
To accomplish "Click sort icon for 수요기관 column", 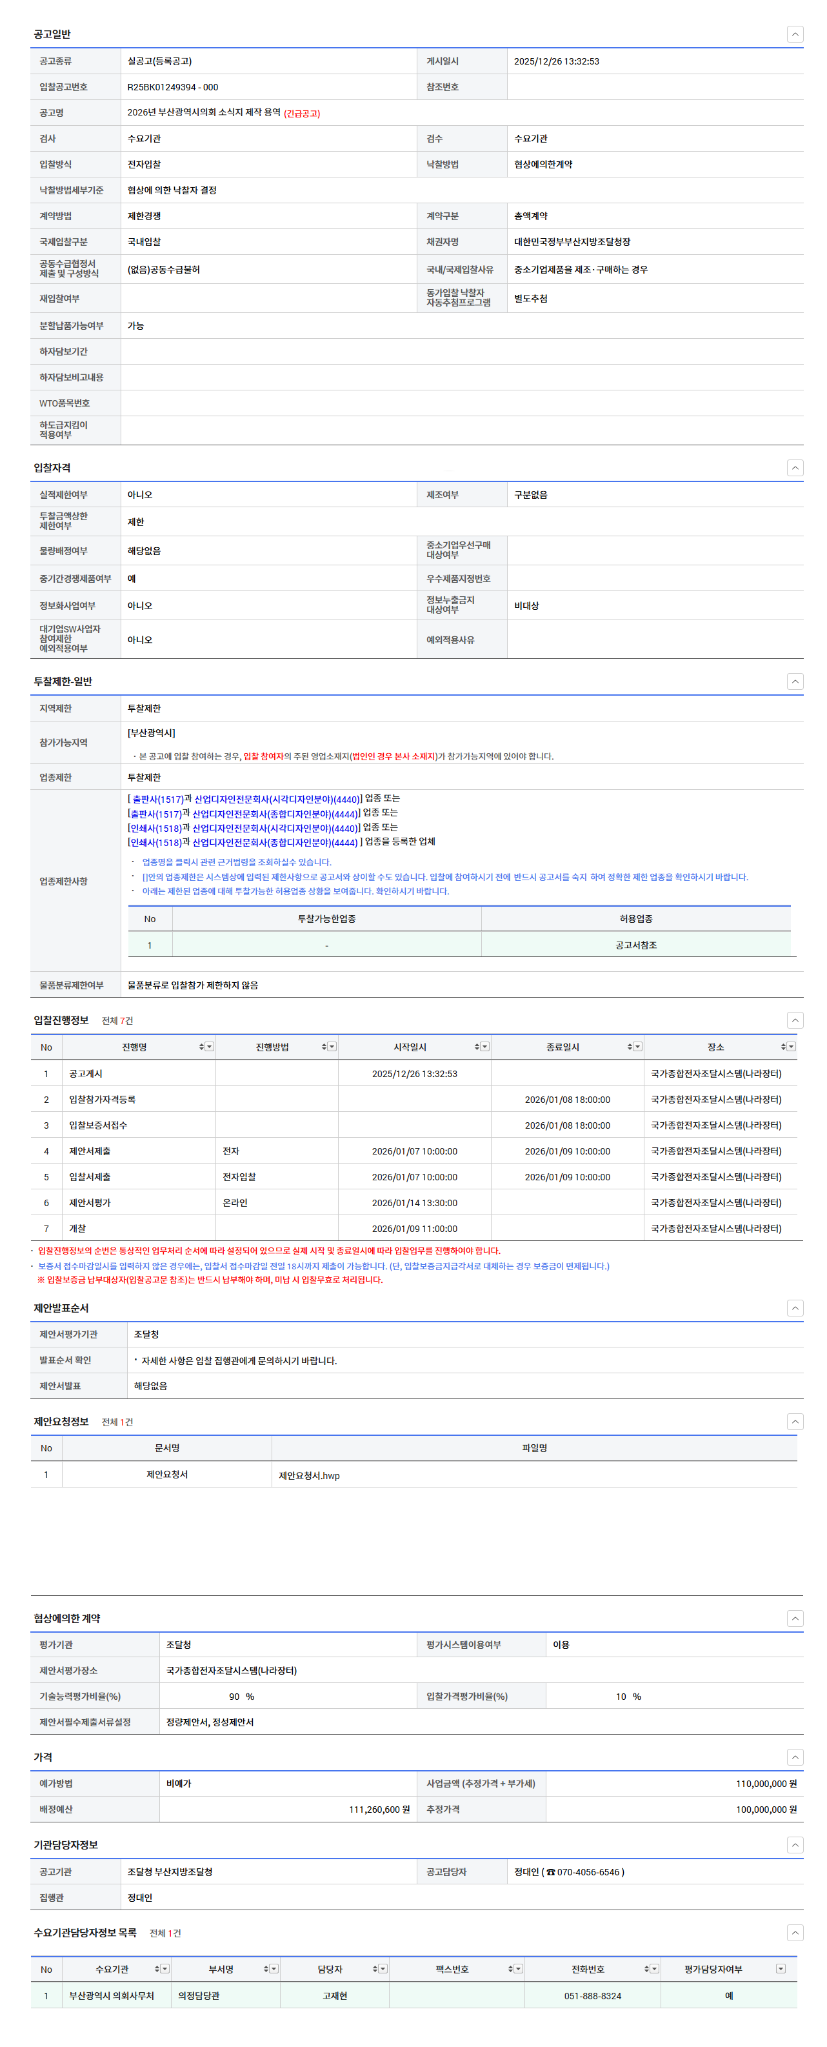I will pyautogui.click(x=157, y=1968).
